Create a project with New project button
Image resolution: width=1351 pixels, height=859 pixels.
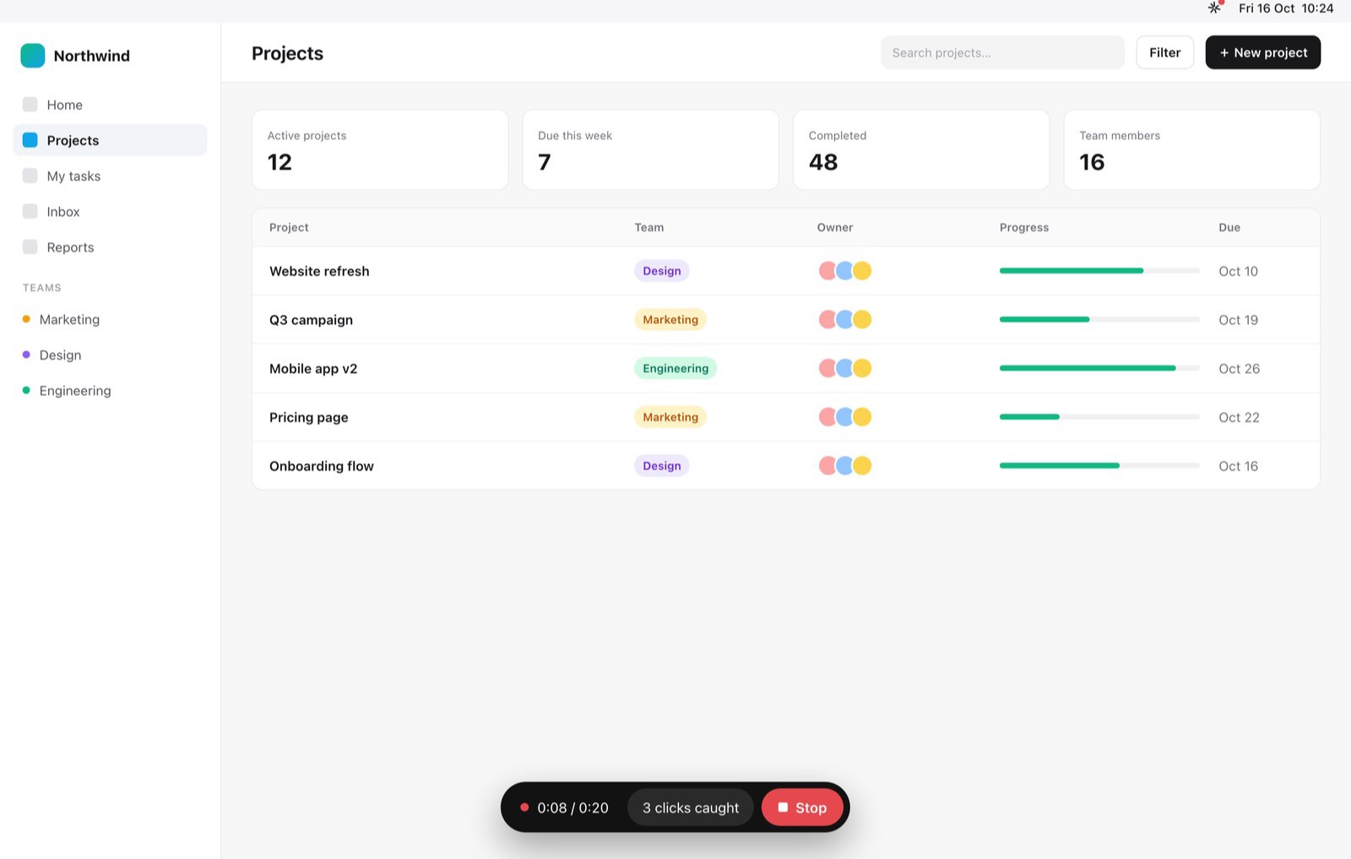1262,52
